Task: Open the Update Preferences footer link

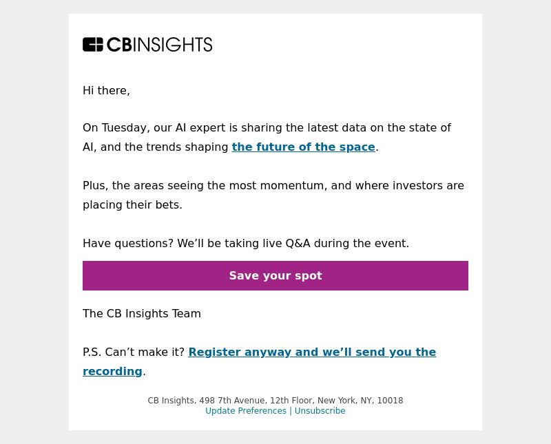Action: pos(246,411)
